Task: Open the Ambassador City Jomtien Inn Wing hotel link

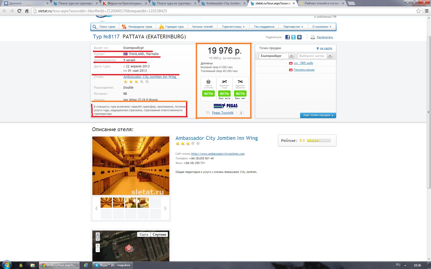Action: point(150,77)
